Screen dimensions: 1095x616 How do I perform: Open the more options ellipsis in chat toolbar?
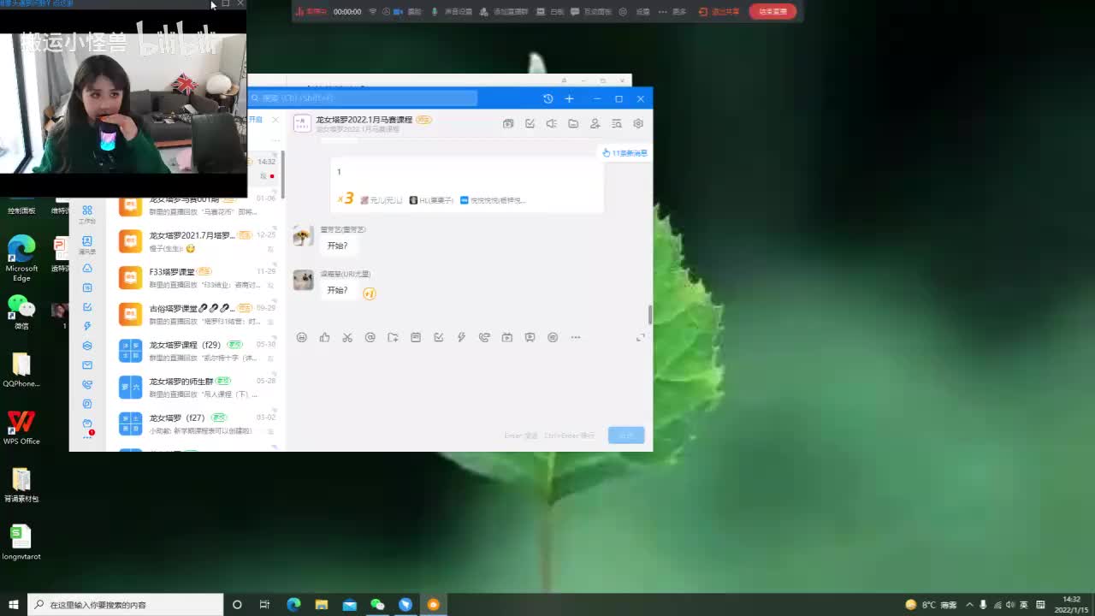click(576, 338)
